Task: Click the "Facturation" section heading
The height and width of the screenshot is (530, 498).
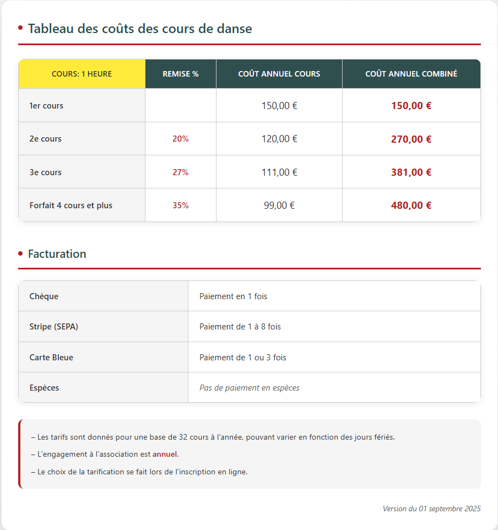Action: pos(57,254)
